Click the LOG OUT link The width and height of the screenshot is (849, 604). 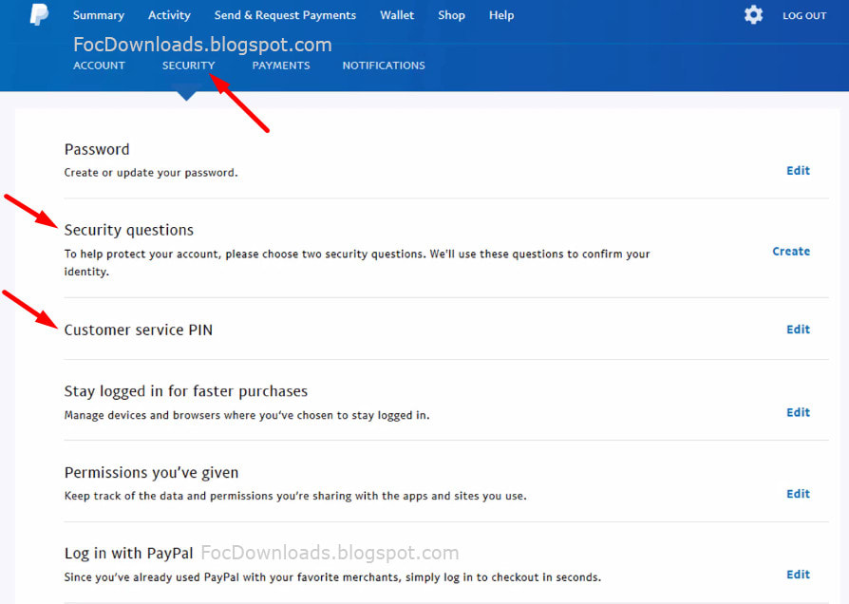click(804, 16)
